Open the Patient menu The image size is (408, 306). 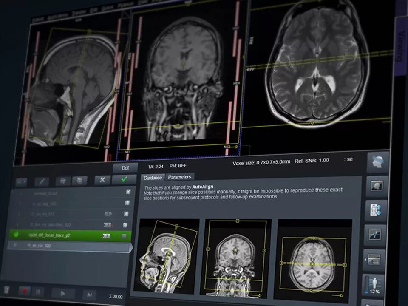point(38,20)
